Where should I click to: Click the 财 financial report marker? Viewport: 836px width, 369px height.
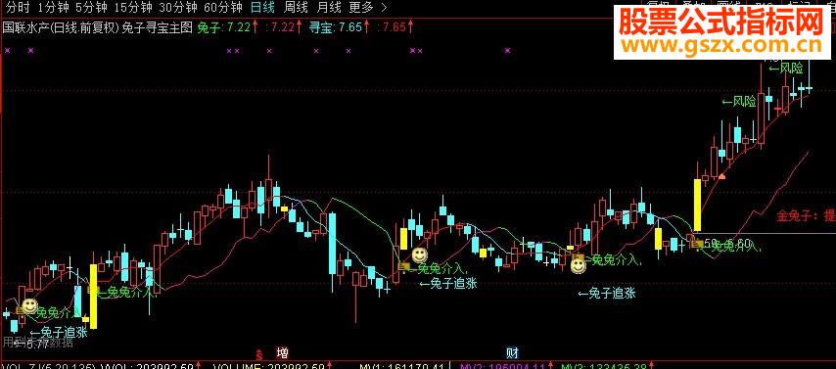[512, 353]
